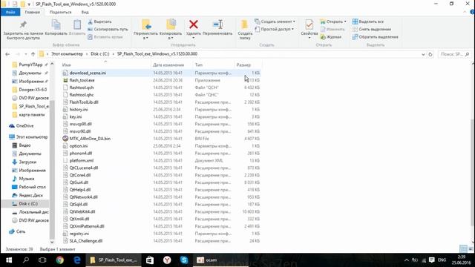Open Загрузки (Downloads) in navigation pane
The height and width of the screenshot is (267, 475).
(x=27, y=162)
